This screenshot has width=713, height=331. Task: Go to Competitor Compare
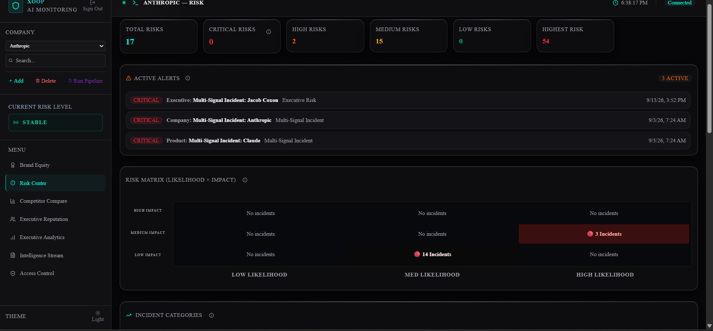point(55,201)
